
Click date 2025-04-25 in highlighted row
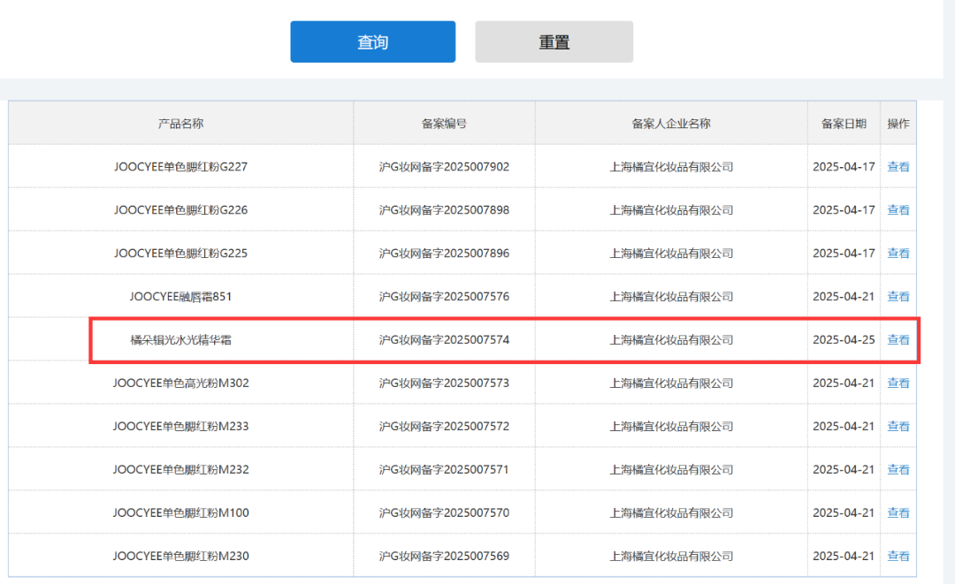(x=844, y=340)
